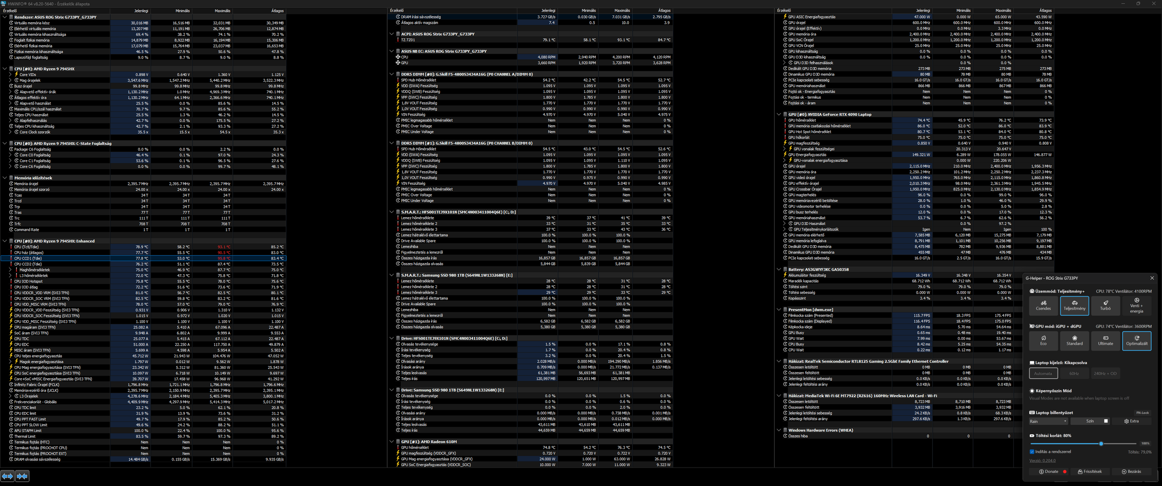Collapse the PresentMon [dwm.exe] group

tap(779, 309)
